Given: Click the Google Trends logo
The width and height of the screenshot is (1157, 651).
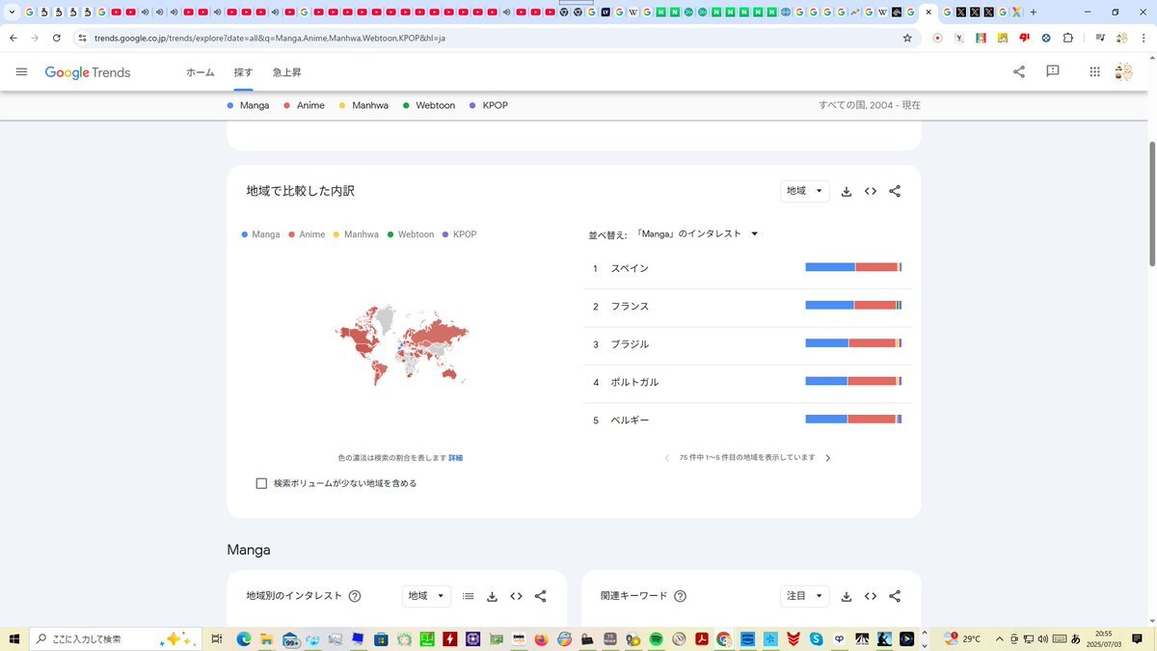Looking at the screenshot, I should 88,72.
